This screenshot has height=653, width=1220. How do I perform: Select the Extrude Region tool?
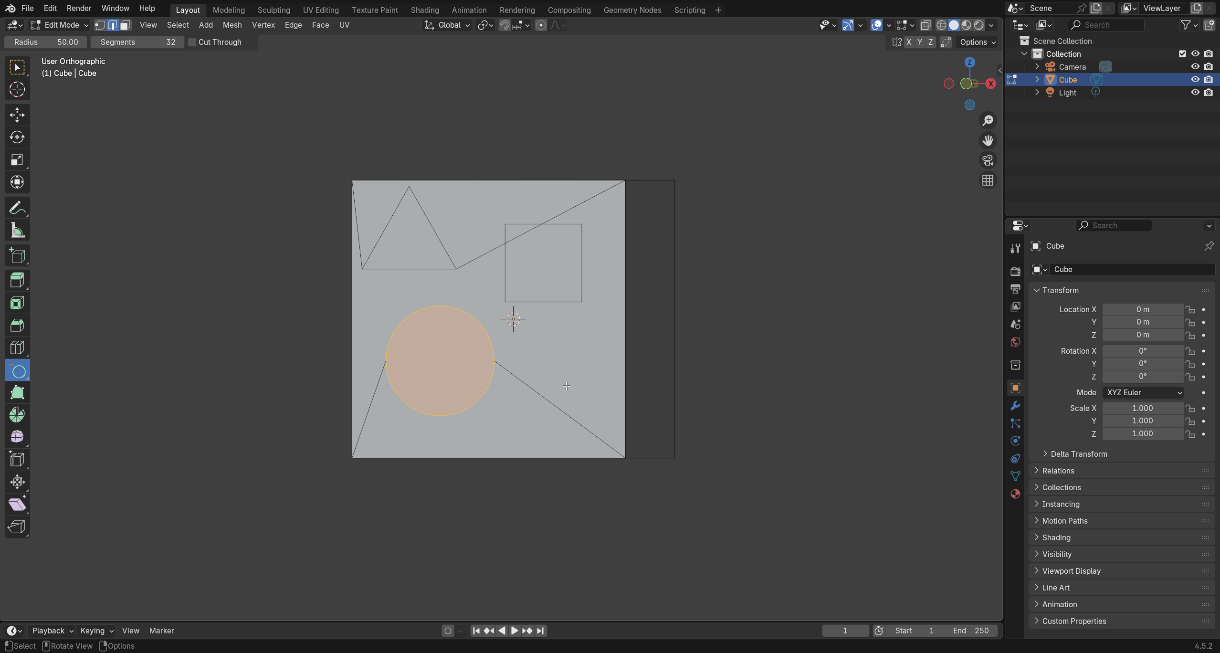(17, 280)
